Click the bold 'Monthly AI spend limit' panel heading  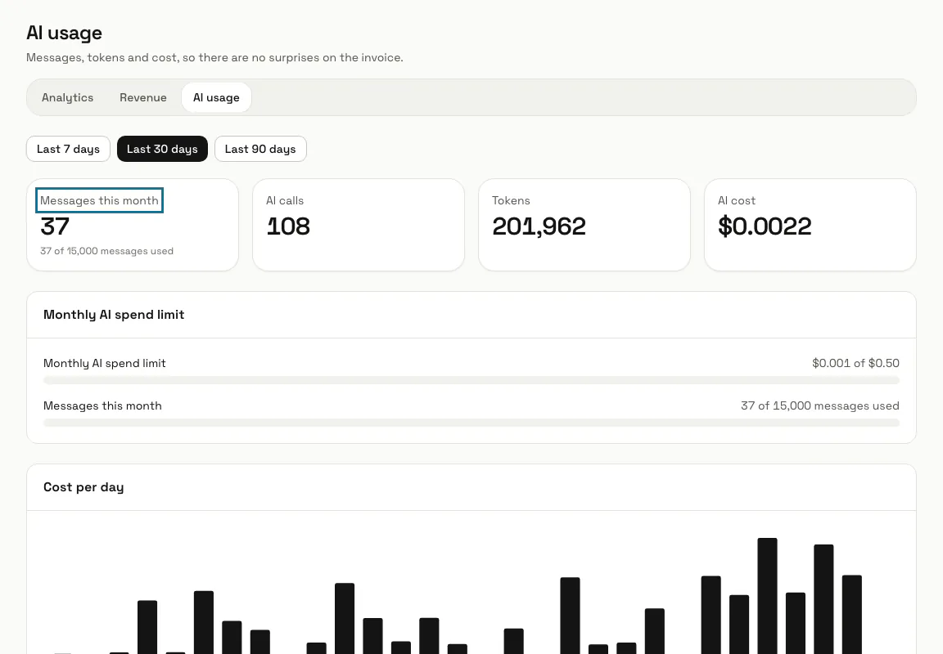tap(114, 315)
